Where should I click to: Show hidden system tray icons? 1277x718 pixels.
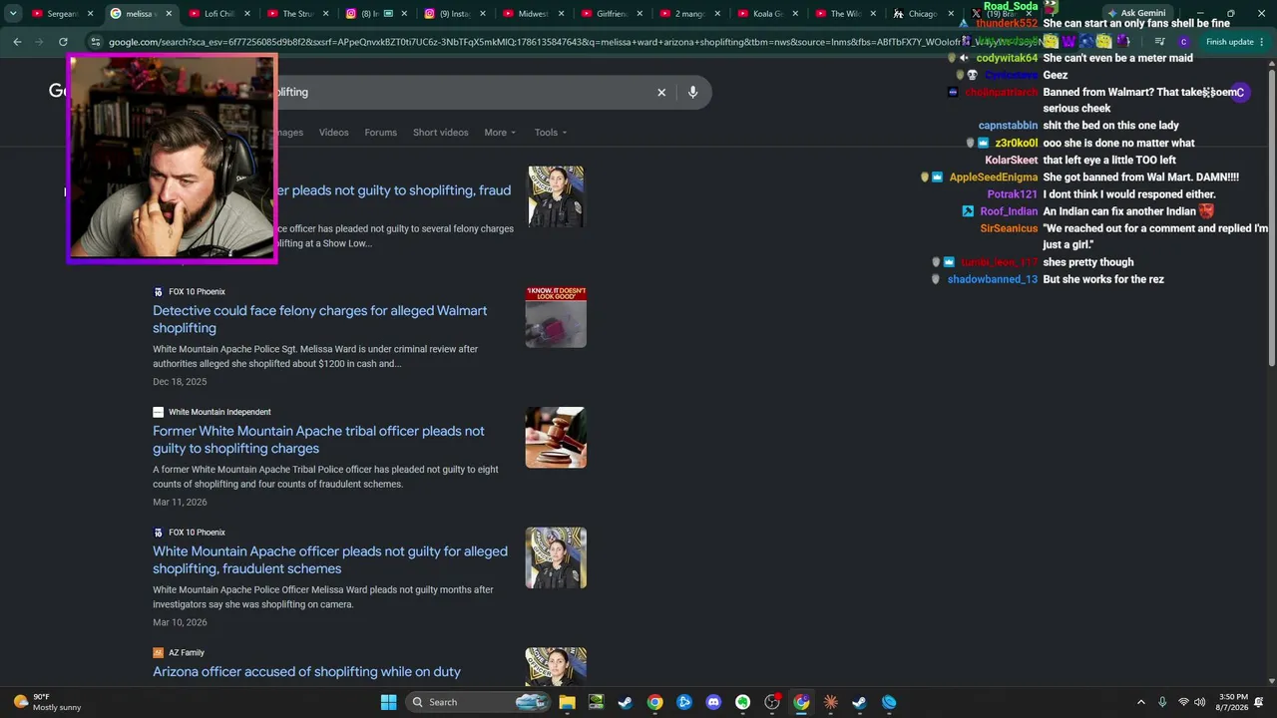click(1141, 702)
